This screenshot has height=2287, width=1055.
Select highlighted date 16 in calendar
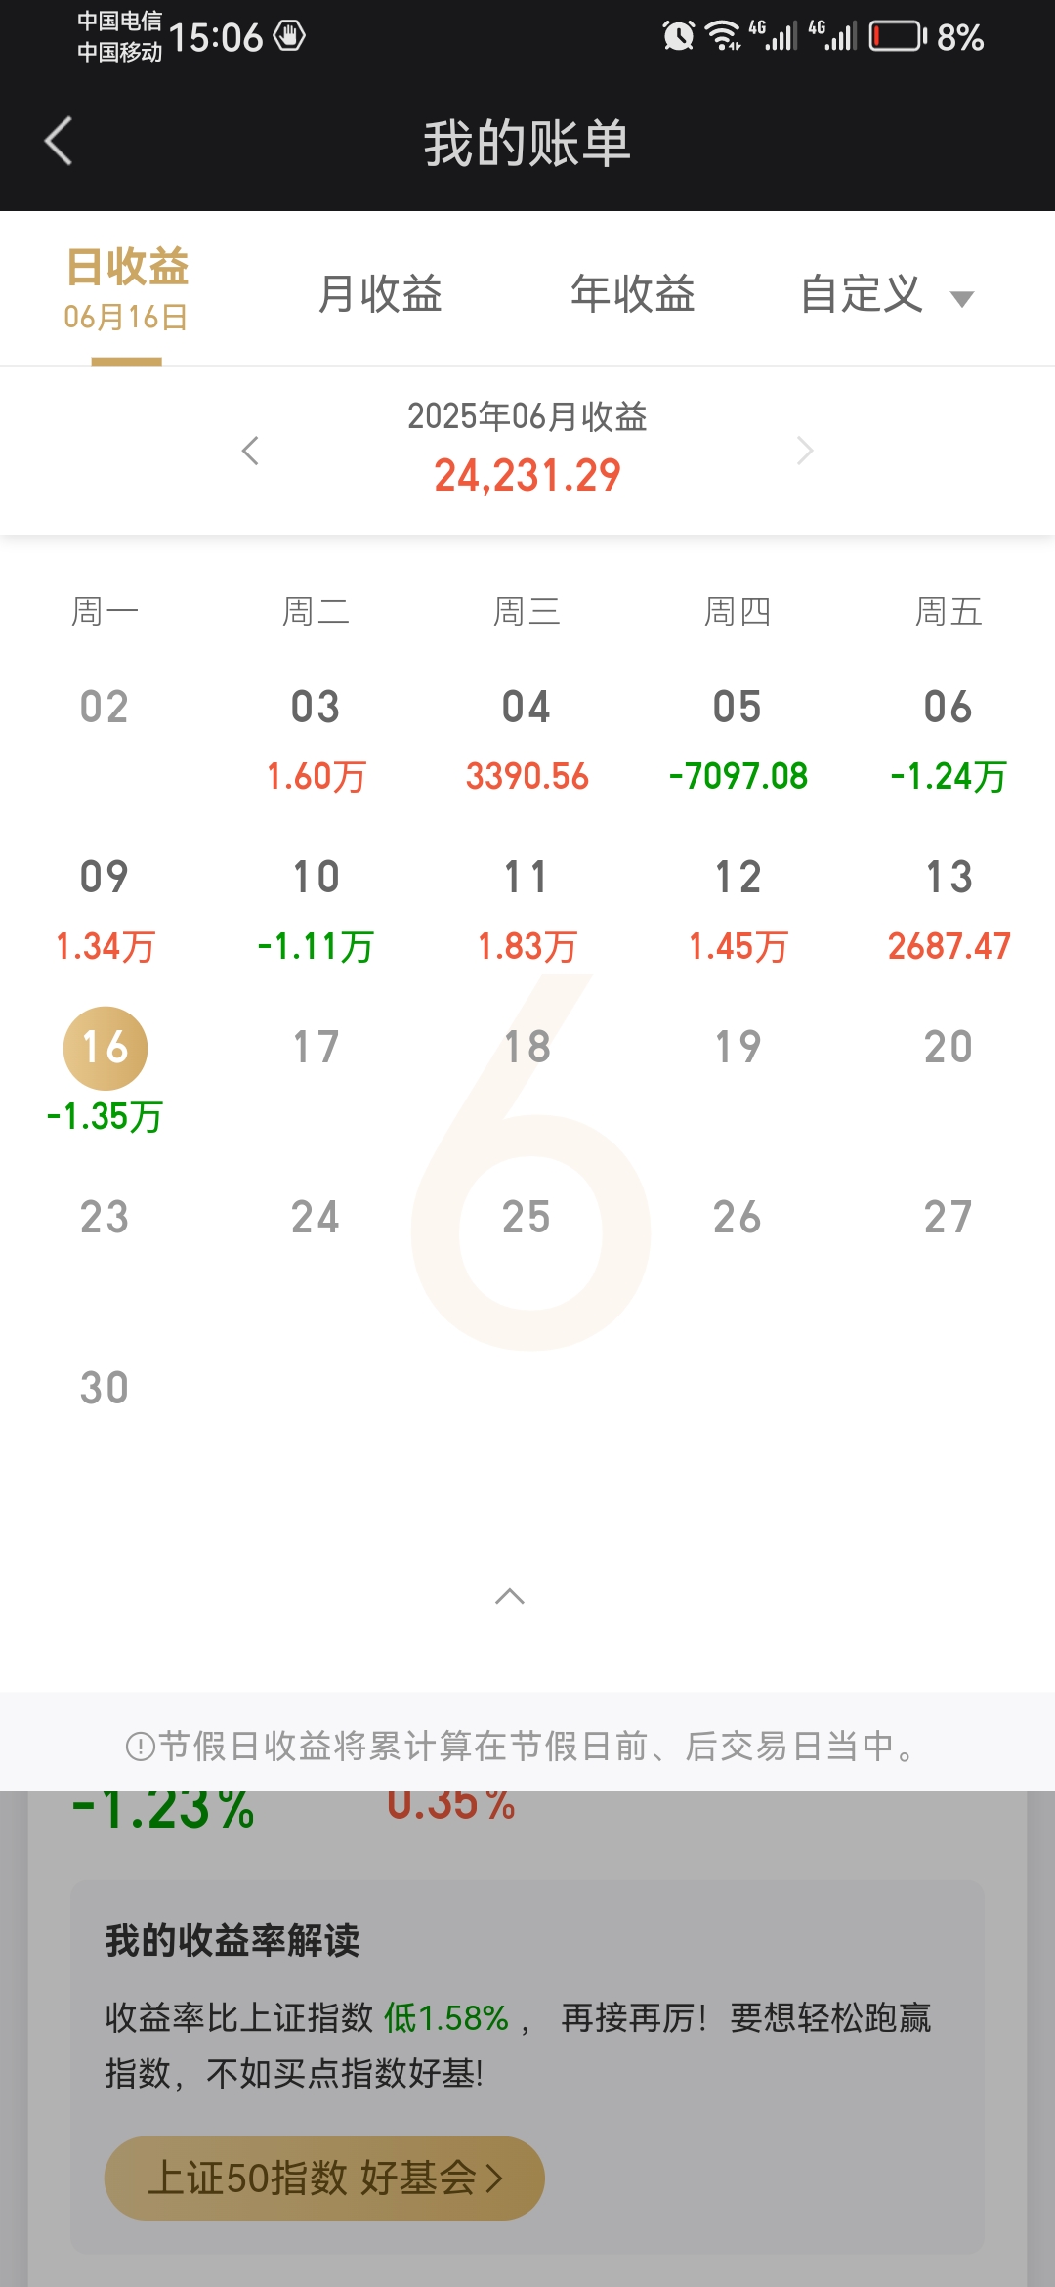105,1048
